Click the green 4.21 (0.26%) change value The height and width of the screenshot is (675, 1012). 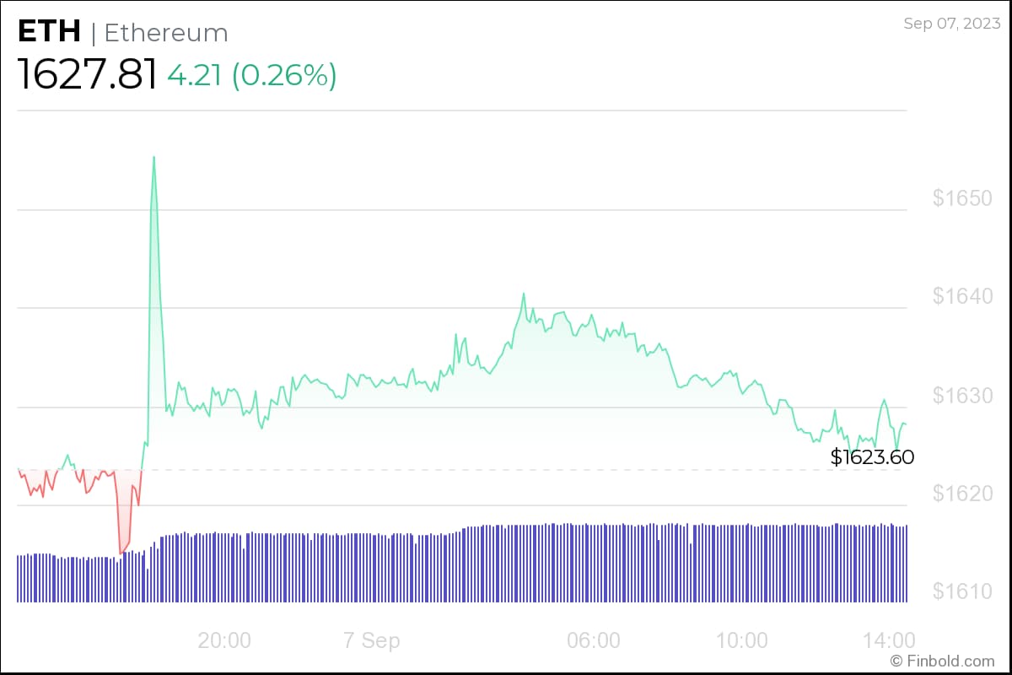coord(252,75)
